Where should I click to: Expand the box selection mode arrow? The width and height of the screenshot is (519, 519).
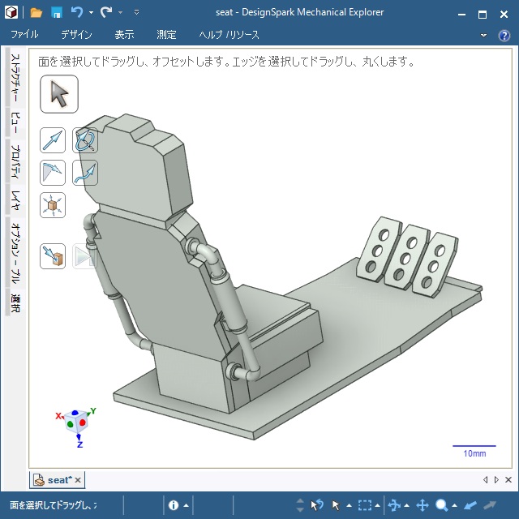(379, 505)
